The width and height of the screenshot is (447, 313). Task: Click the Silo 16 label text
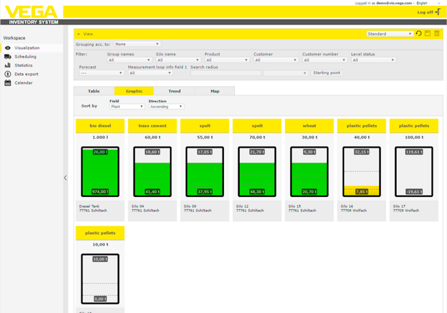tap(347, 206)
